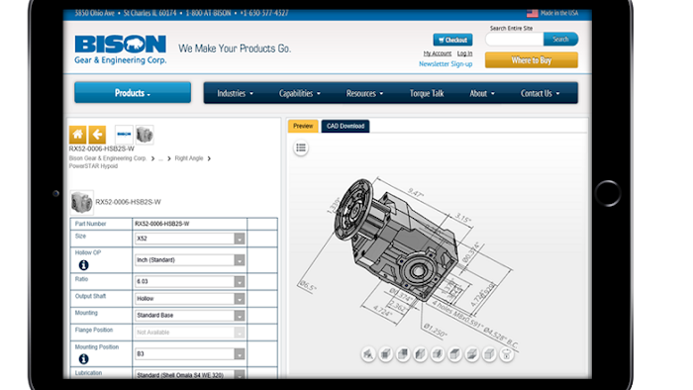The image size is (693, 390).
Task: Click the Hollow OP info icon
Action: click(x=83, y=265)
